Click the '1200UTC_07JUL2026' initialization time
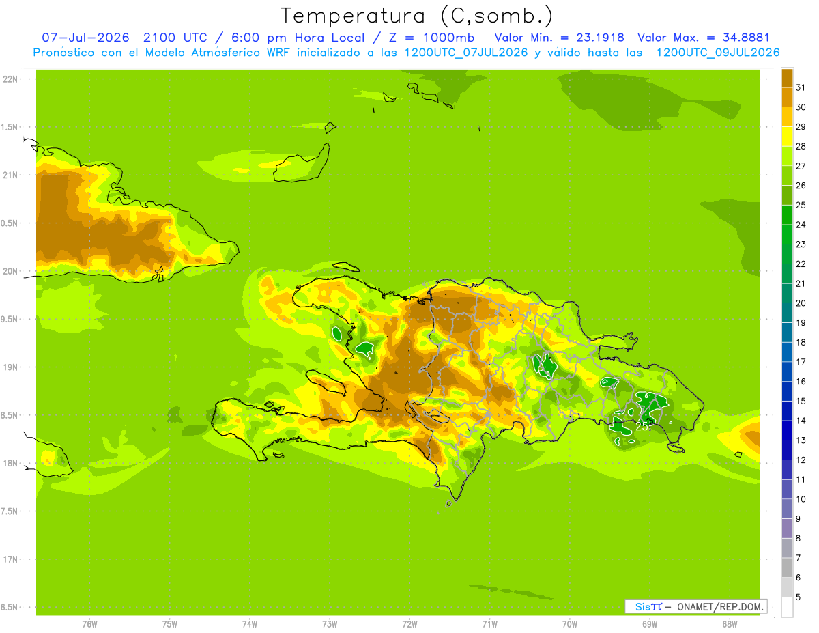 coord(466,53)
